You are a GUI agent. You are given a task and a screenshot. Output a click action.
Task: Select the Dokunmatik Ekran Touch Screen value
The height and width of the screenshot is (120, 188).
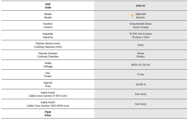pyautogui.click(x=140, y=25)
